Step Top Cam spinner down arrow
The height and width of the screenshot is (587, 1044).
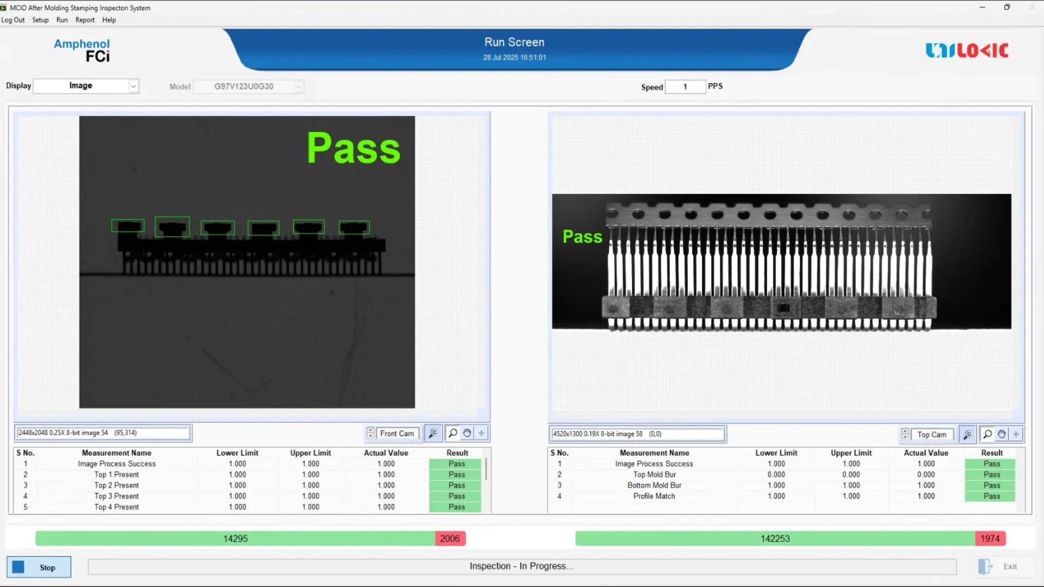(905, 437)
